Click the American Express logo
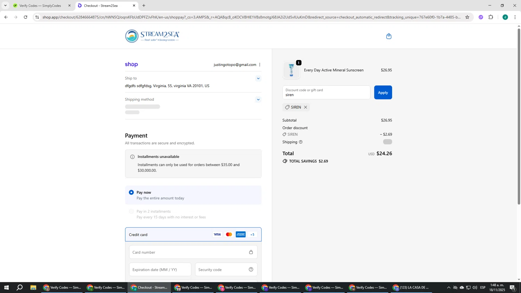Image resolution: width=521 pixels, height=293 pixels. click(x=241, y=234)
